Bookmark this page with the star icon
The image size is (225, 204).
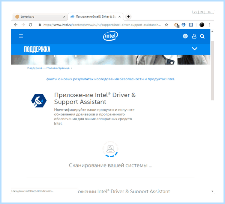tap(166, 25)
